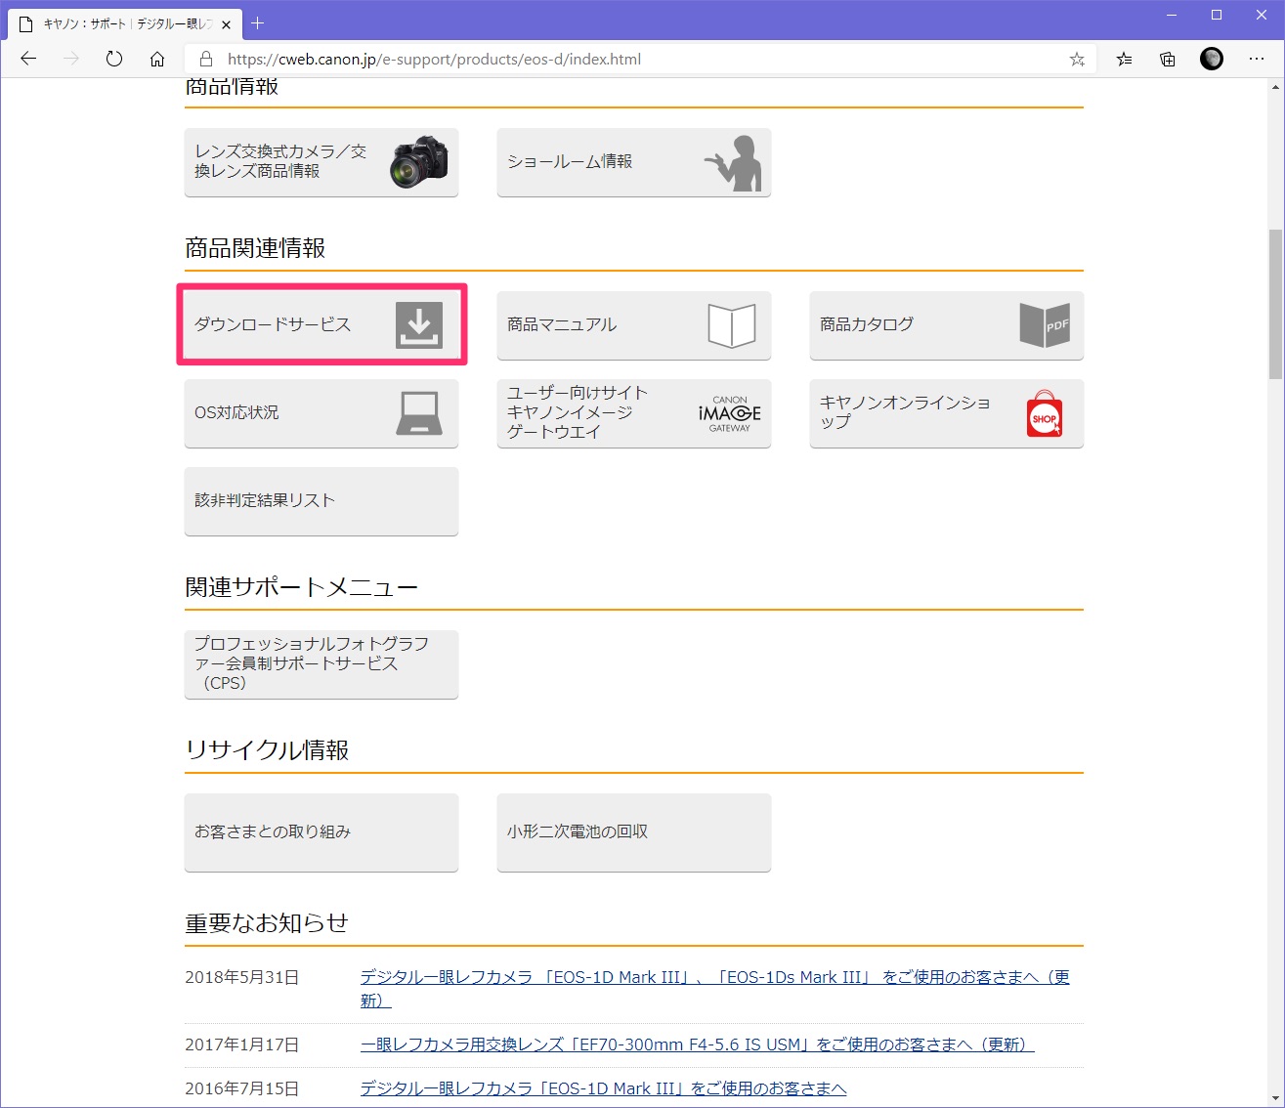Click the 関連サポートメニュー heading
The height and width of the screenshot is (1108, 1285).
click(x=301, y=587)
